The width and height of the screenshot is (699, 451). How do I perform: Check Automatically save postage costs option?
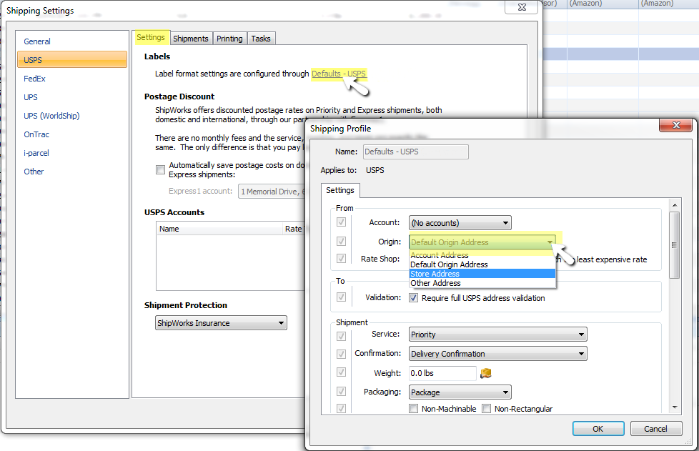click(x=161, y=170)
